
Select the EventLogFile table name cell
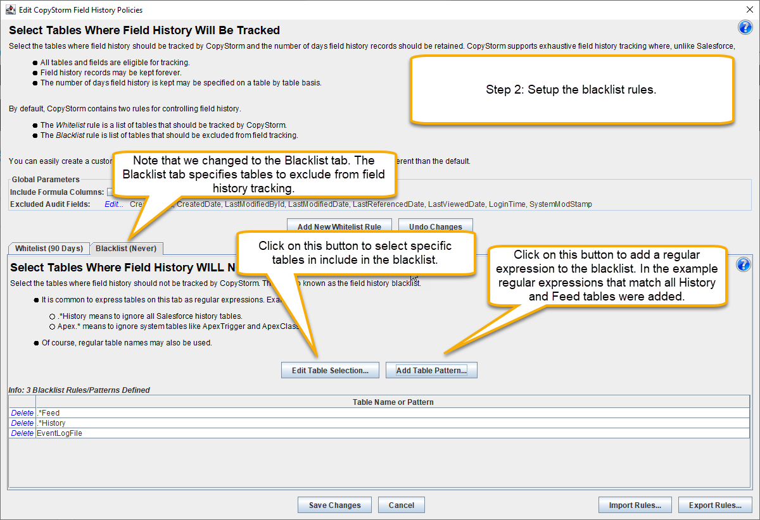point(393,433)
